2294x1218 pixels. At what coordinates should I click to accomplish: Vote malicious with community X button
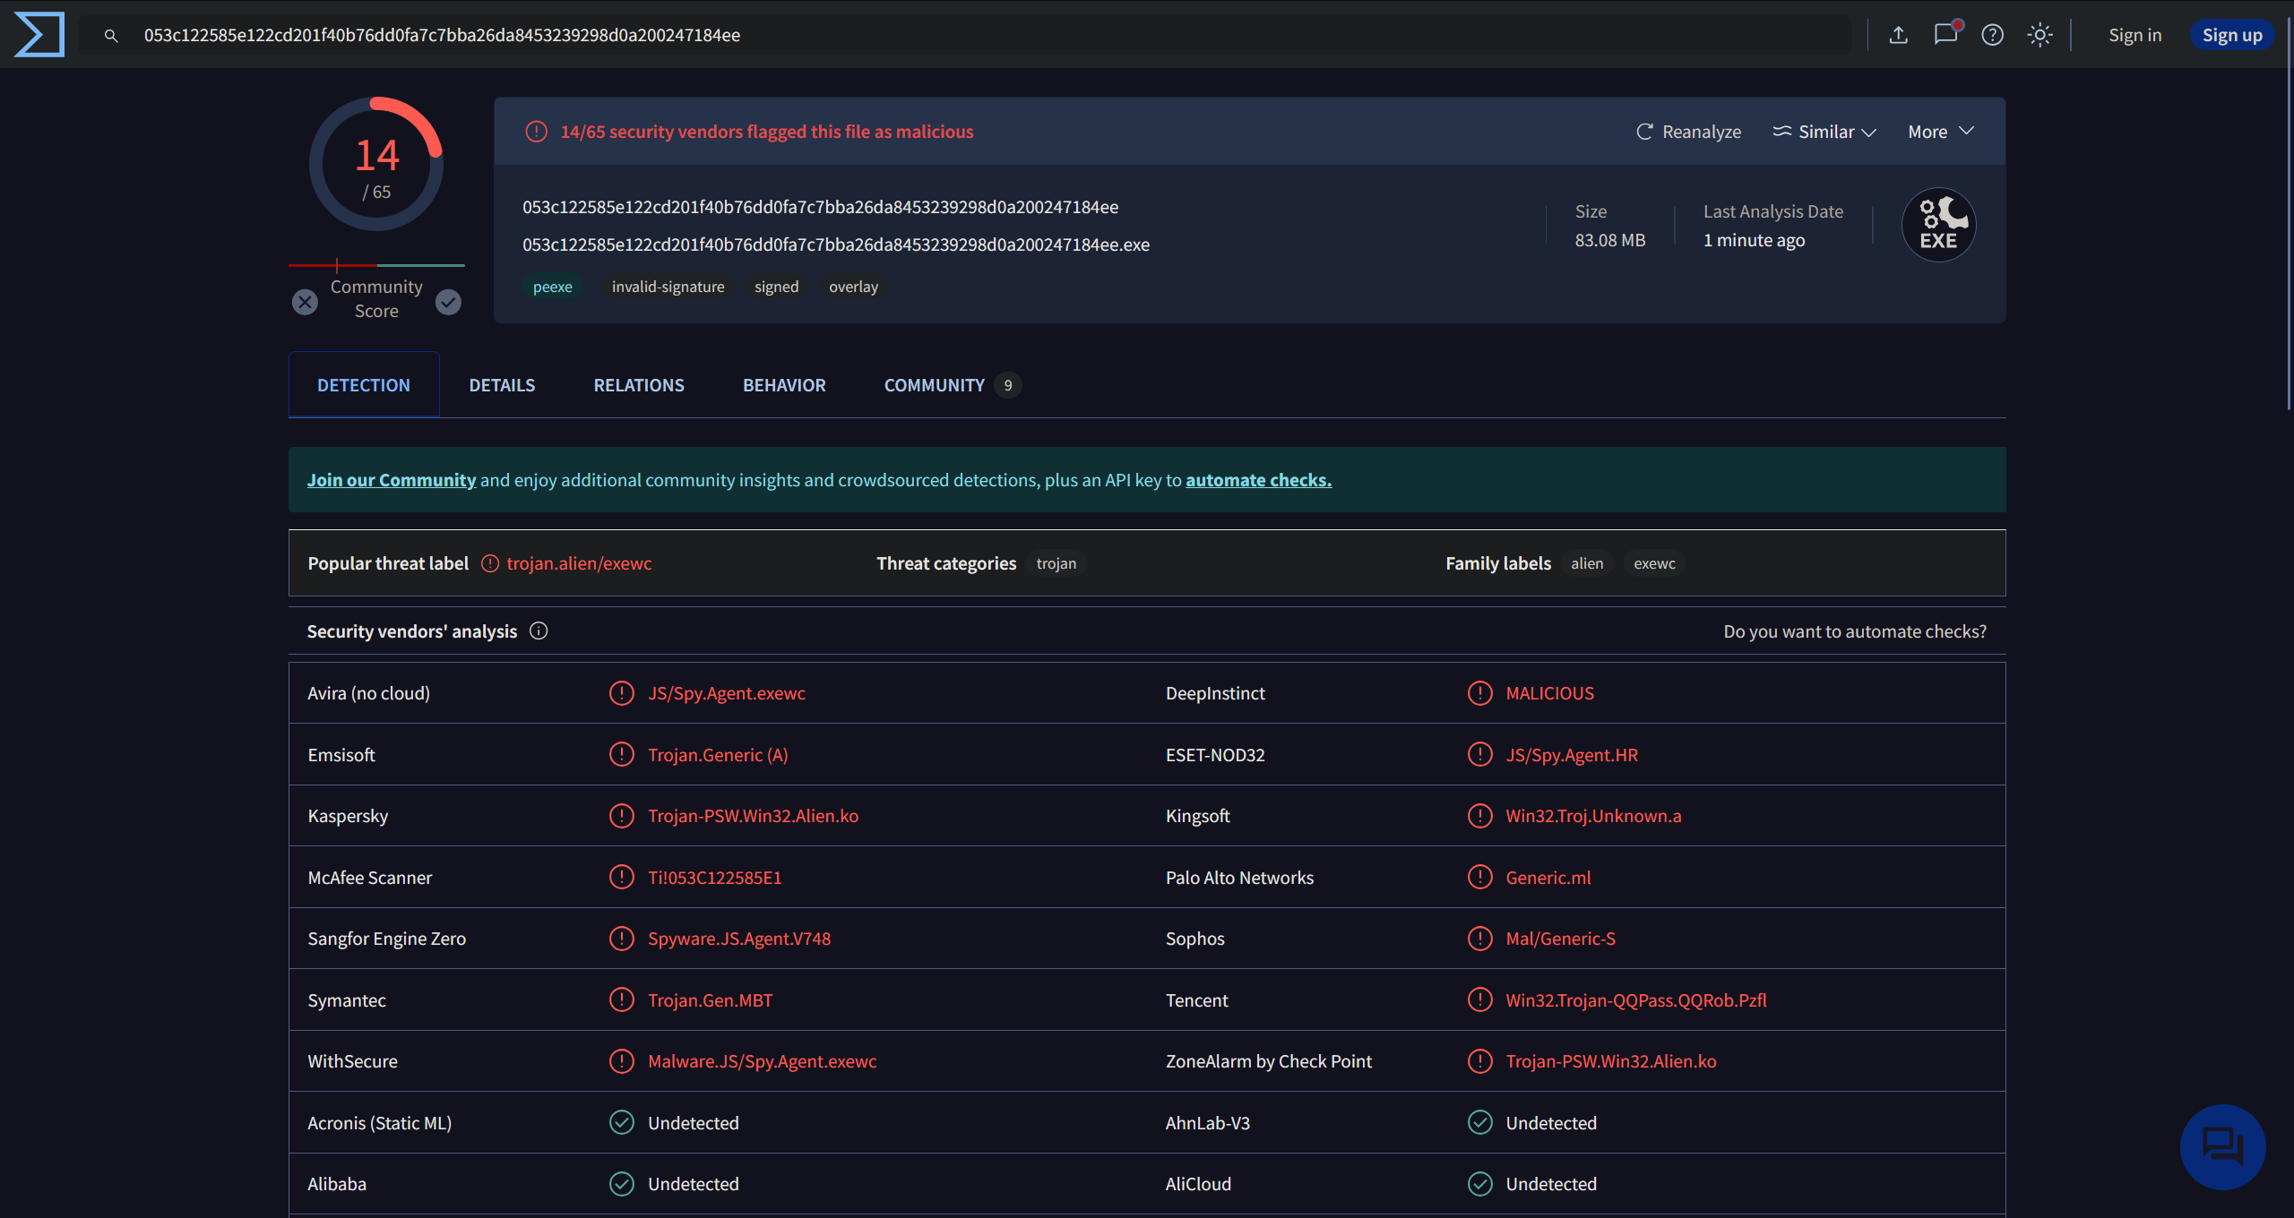(305, 302)
